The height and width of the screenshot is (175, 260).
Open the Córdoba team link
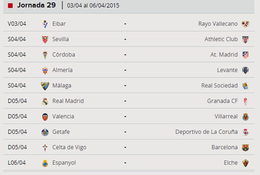click(64, 55)
